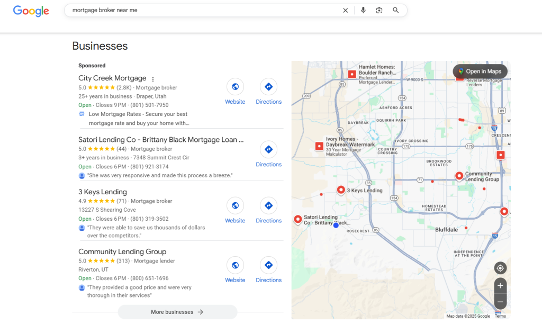This screenshot has height=324, width=542.
Task: Get directions icon for 3 Keys Lending
Action: coord(268,206)
